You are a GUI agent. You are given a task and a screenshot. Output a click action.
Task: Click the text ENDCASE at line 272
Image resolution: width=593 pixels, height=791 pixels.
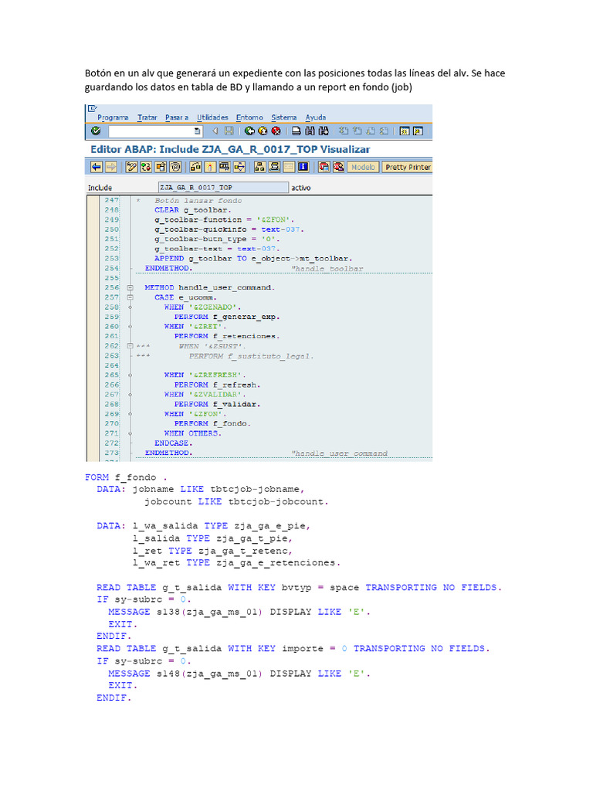tap(174, 443)
